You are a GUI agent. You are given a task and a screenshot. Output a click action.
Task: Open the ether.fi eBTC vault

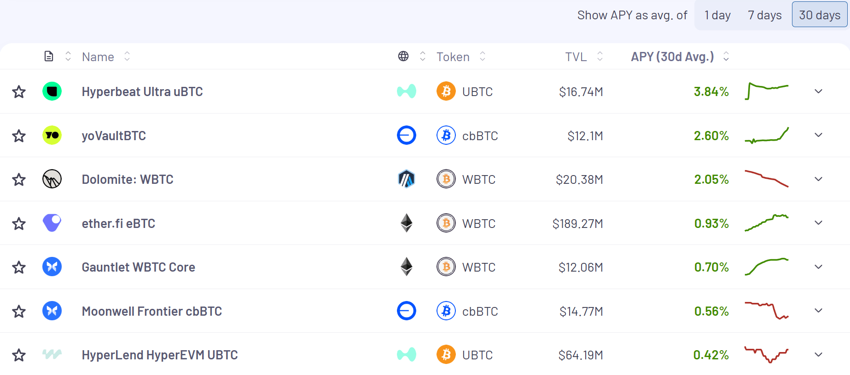pyautogui.click(x=118, y=223)
